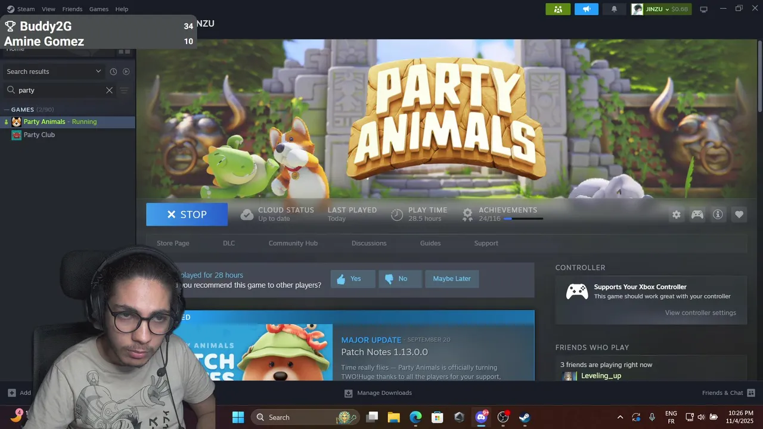Choose Maybe Later
The width and height of the screenshot is (763, 429).
(x=452, y=279)
